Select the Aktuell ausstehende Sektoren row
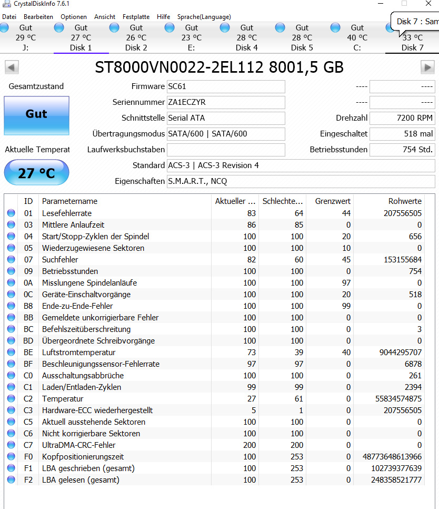The height and width of the screenshot is (509, 439). pyautogui.click(x=214, y=422)
